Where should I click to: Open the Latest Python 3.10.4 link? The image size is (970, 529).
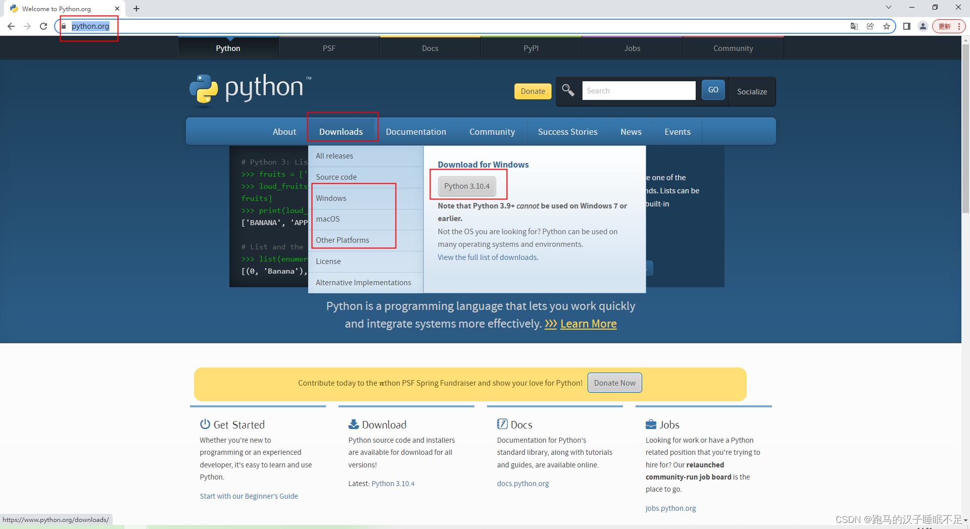(393, 484)
